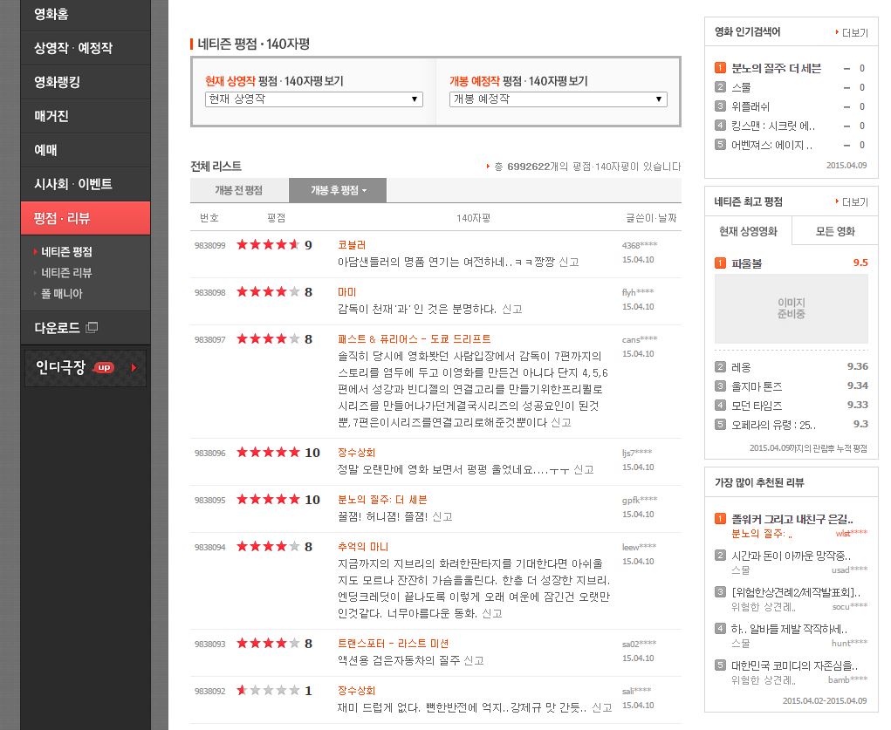Click the 인디극장 arrow icon
891x730 pixels.
click(x=134, y=367)
